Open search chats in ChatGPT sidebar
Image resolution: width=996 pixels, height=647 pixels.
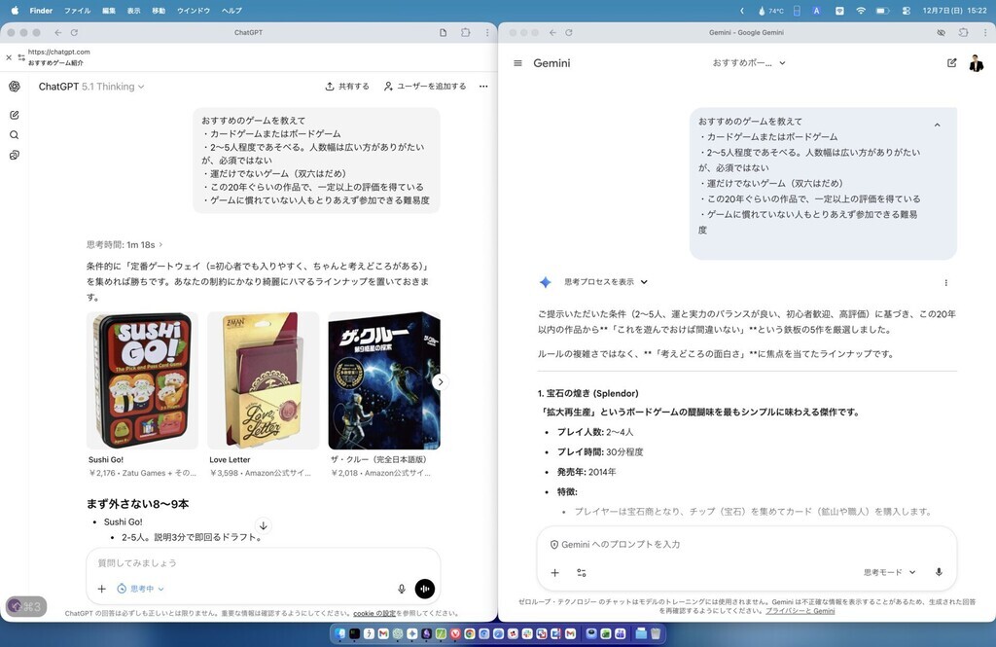coord(14,134)
